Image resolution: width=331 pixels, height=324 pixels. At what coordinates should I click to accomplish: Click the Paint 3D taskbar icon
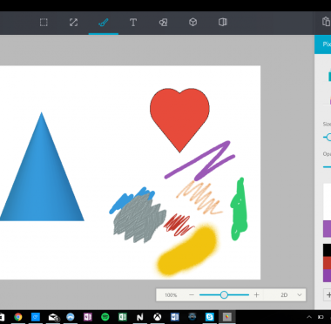point(227,317)
